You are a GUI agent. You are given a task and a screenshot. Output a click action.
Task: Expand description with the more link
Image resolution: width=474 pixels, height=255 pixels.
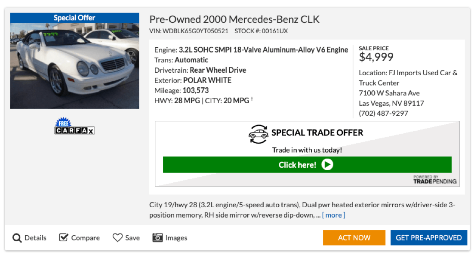click(x=333, y=215)
